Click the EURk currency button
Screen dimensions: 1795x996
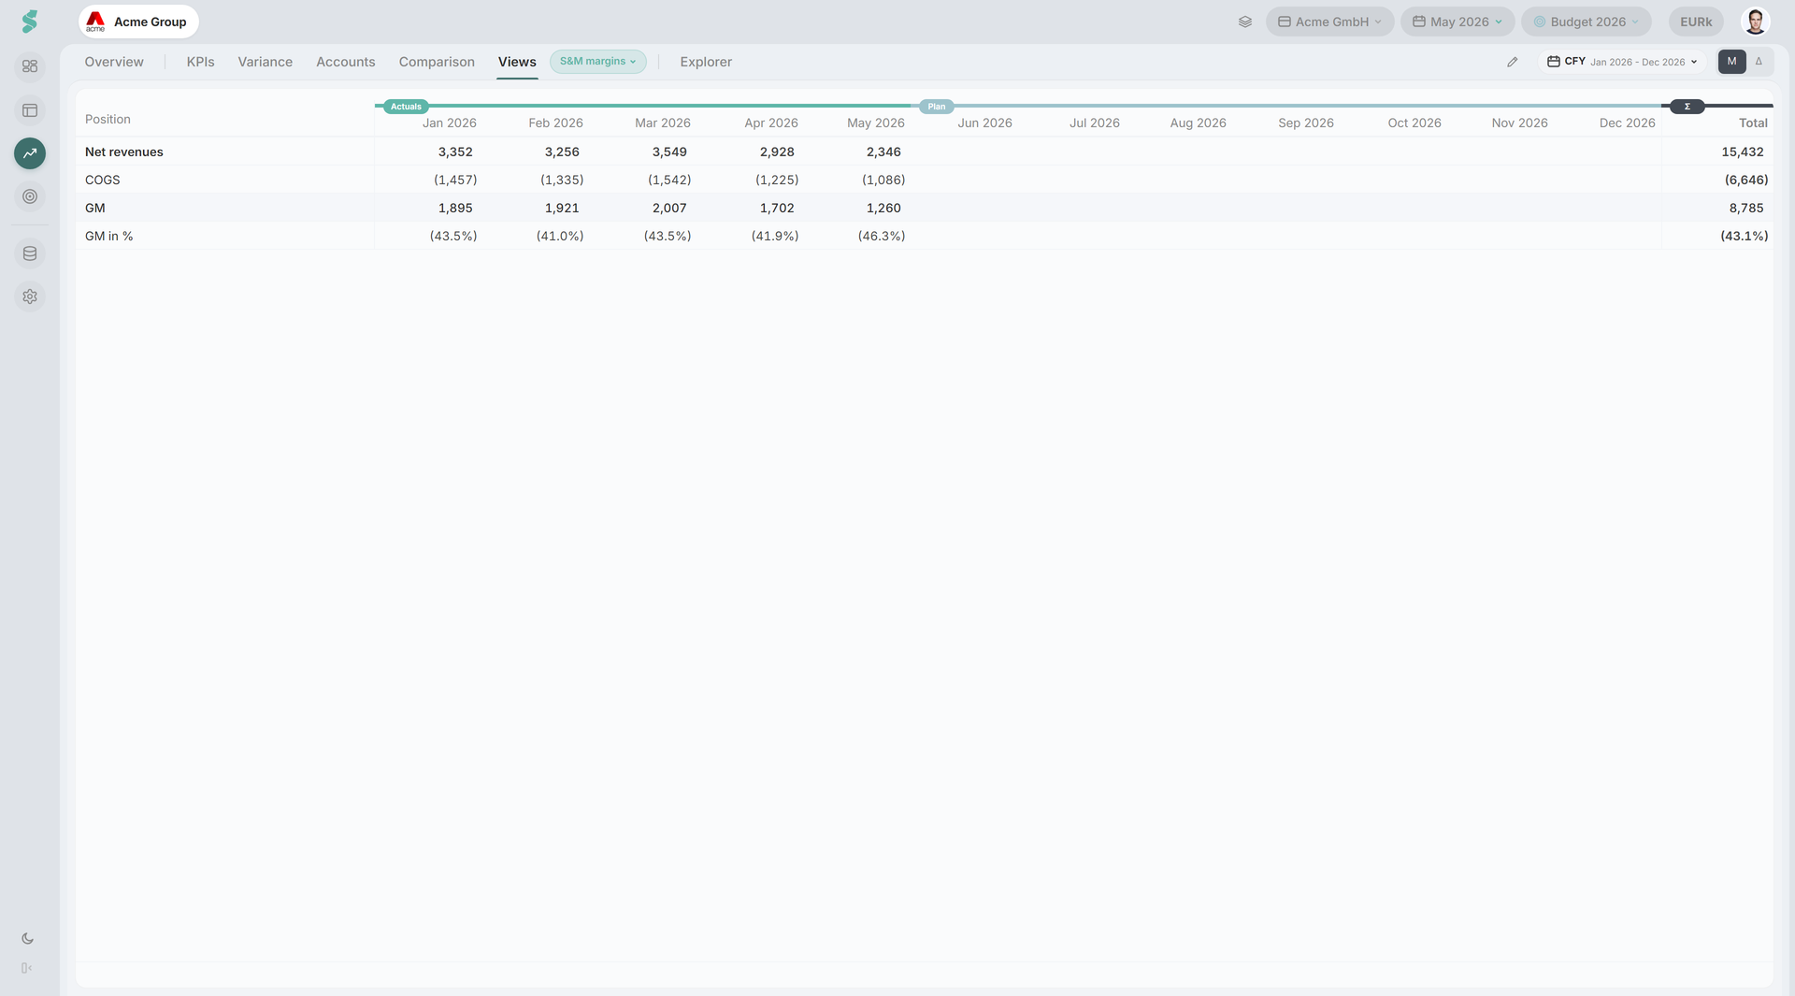(x=1696, y=22)
